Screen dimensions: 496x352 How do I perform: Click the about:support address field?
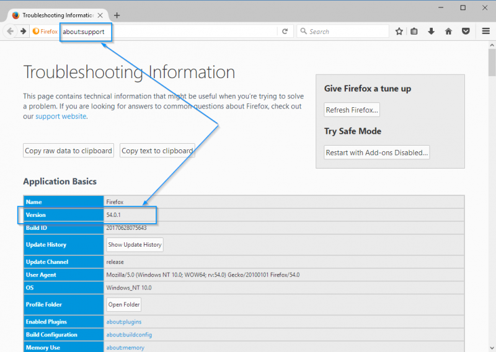(x=169, y=32)
